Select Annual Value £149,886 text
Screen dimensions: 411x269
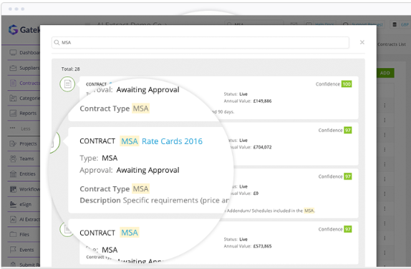pos(248,101)
